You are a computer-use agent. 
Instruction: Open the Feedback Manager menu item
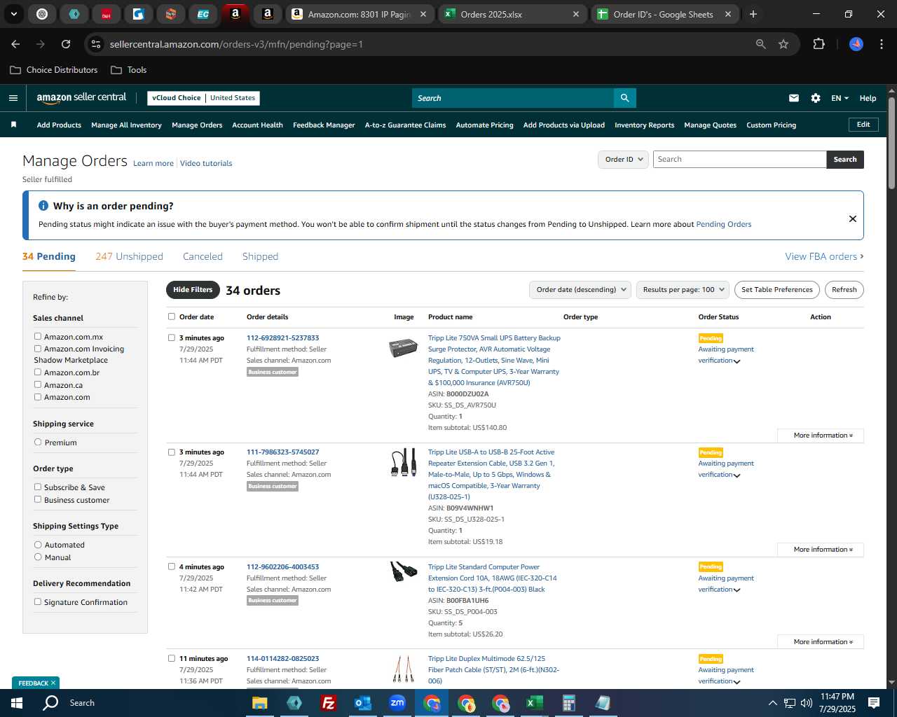(x=324, y=125)
